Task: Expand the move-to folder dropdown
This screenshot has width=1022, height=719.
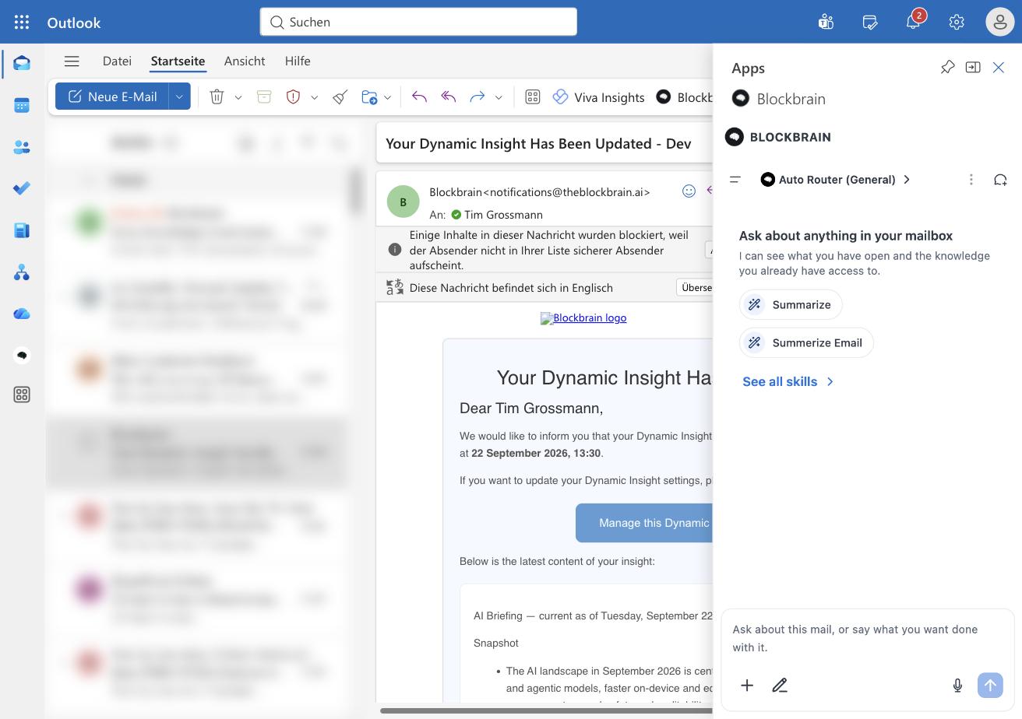Action: tap(387, 97)
